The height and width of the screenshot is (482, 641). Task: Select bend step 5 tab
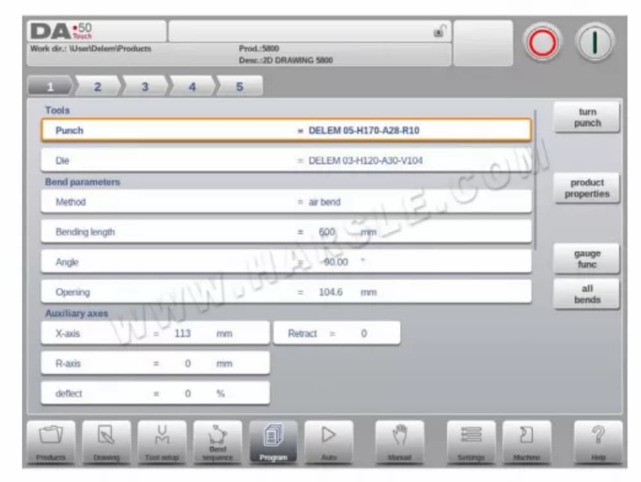pos(240,87)
